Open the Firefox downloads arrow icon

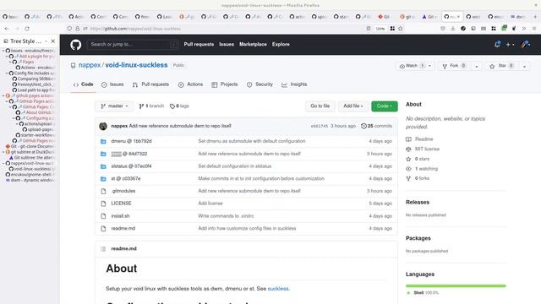(x=453, y=29)
